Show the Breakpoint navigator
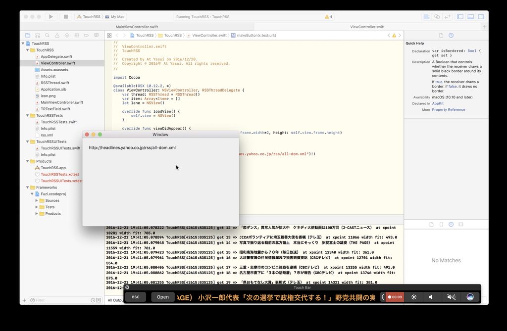Image resolution: width=507 pixels, height=331 pixels. click(x=86, y=35)
